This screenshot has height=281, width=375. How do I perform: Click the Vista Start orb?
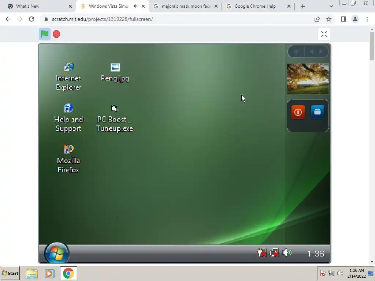pyautogui.click(x=57, y=253)
